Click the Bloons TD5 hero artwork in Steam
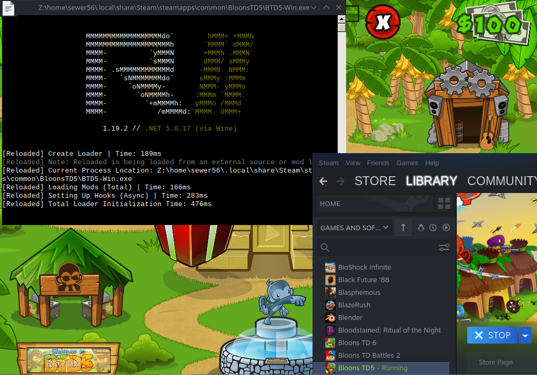 click(x=497, y=257)
